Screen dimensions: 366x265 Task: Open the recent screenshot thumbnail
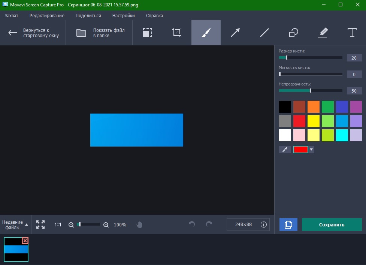(x=16, y=250)
